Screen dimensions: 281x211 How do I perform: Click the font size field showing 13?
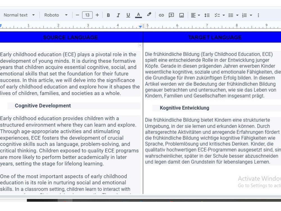[87, 15]
